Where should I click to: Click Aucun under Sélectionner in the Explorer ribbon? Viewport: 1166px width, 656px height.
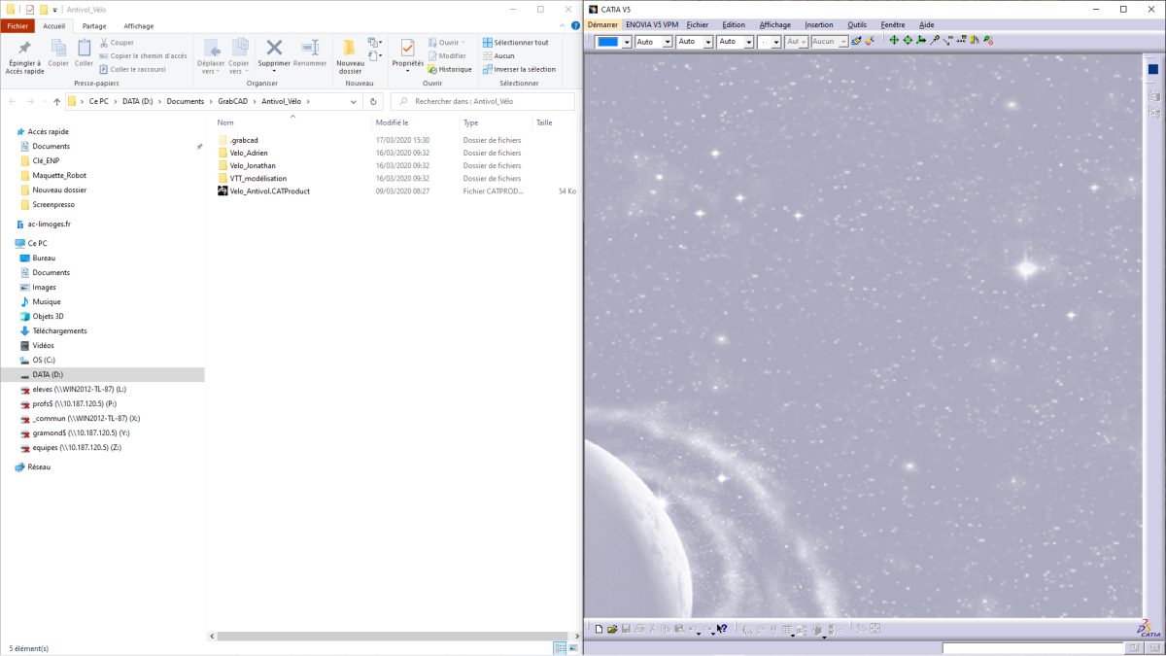point(498,55)
